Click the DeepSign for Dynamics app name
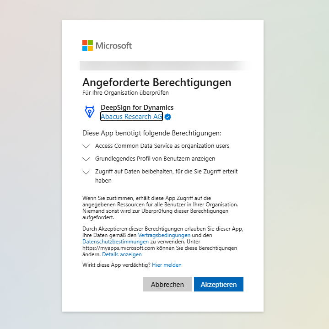This screenshot has height=329, width=329. 137,108
